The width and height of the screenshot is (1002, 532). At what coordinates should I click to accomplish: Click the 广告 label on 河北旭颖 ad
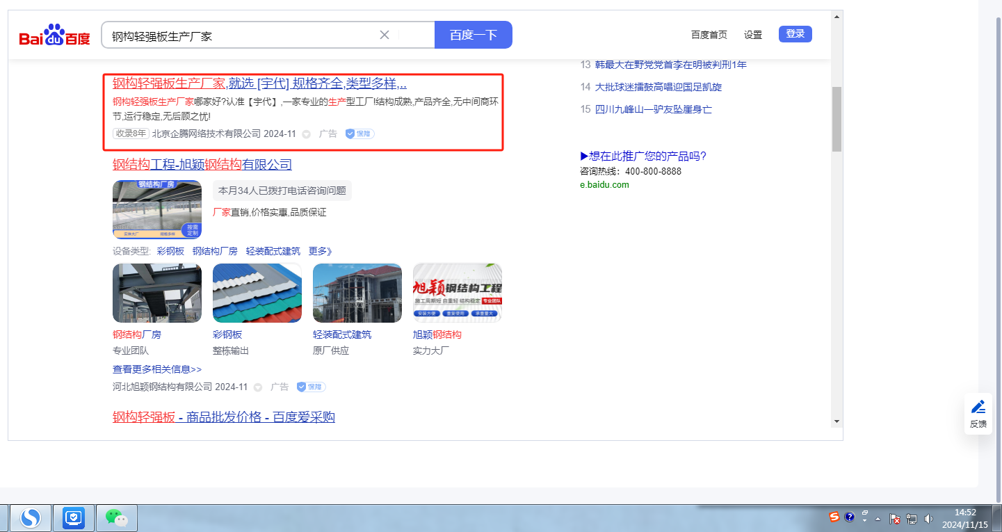(280, 387)
